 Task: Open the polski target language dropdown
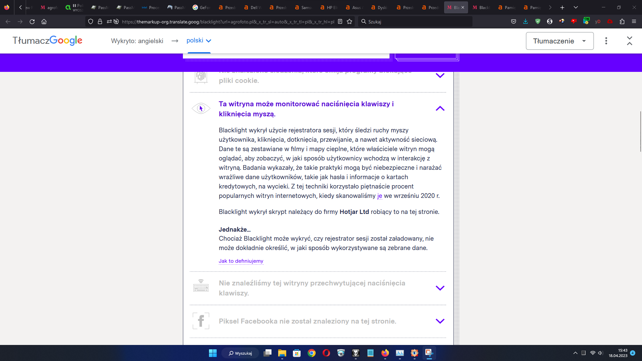tap(199, 41)
